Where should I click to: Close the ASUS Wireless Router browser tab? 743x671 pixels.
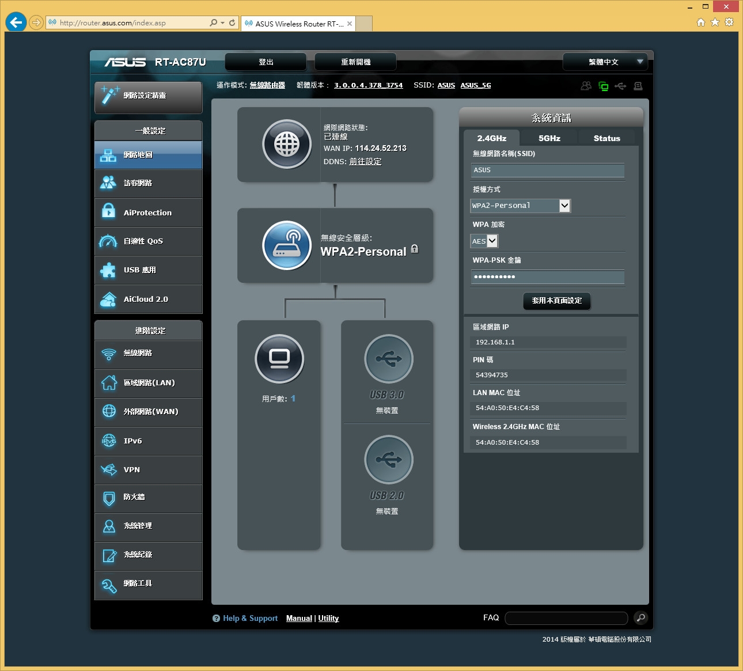click(x=350, y=24)
